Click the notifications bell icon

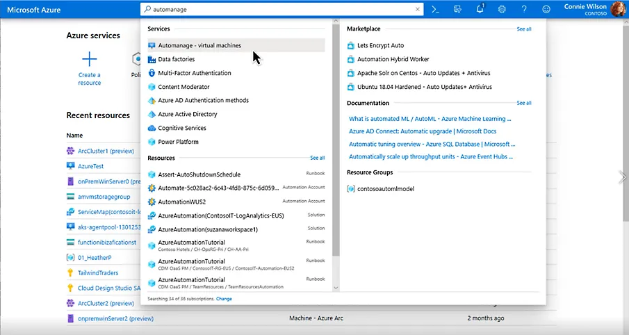tap(479, 10)
